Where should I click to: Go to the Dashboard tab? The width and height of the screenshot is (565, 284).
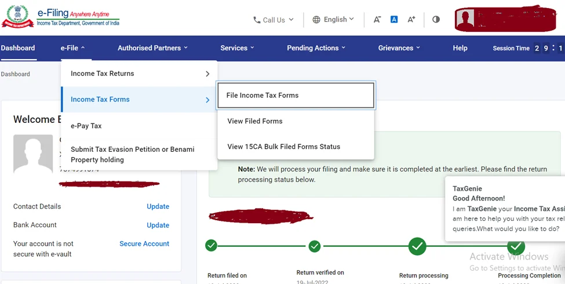tap(18, 48)
